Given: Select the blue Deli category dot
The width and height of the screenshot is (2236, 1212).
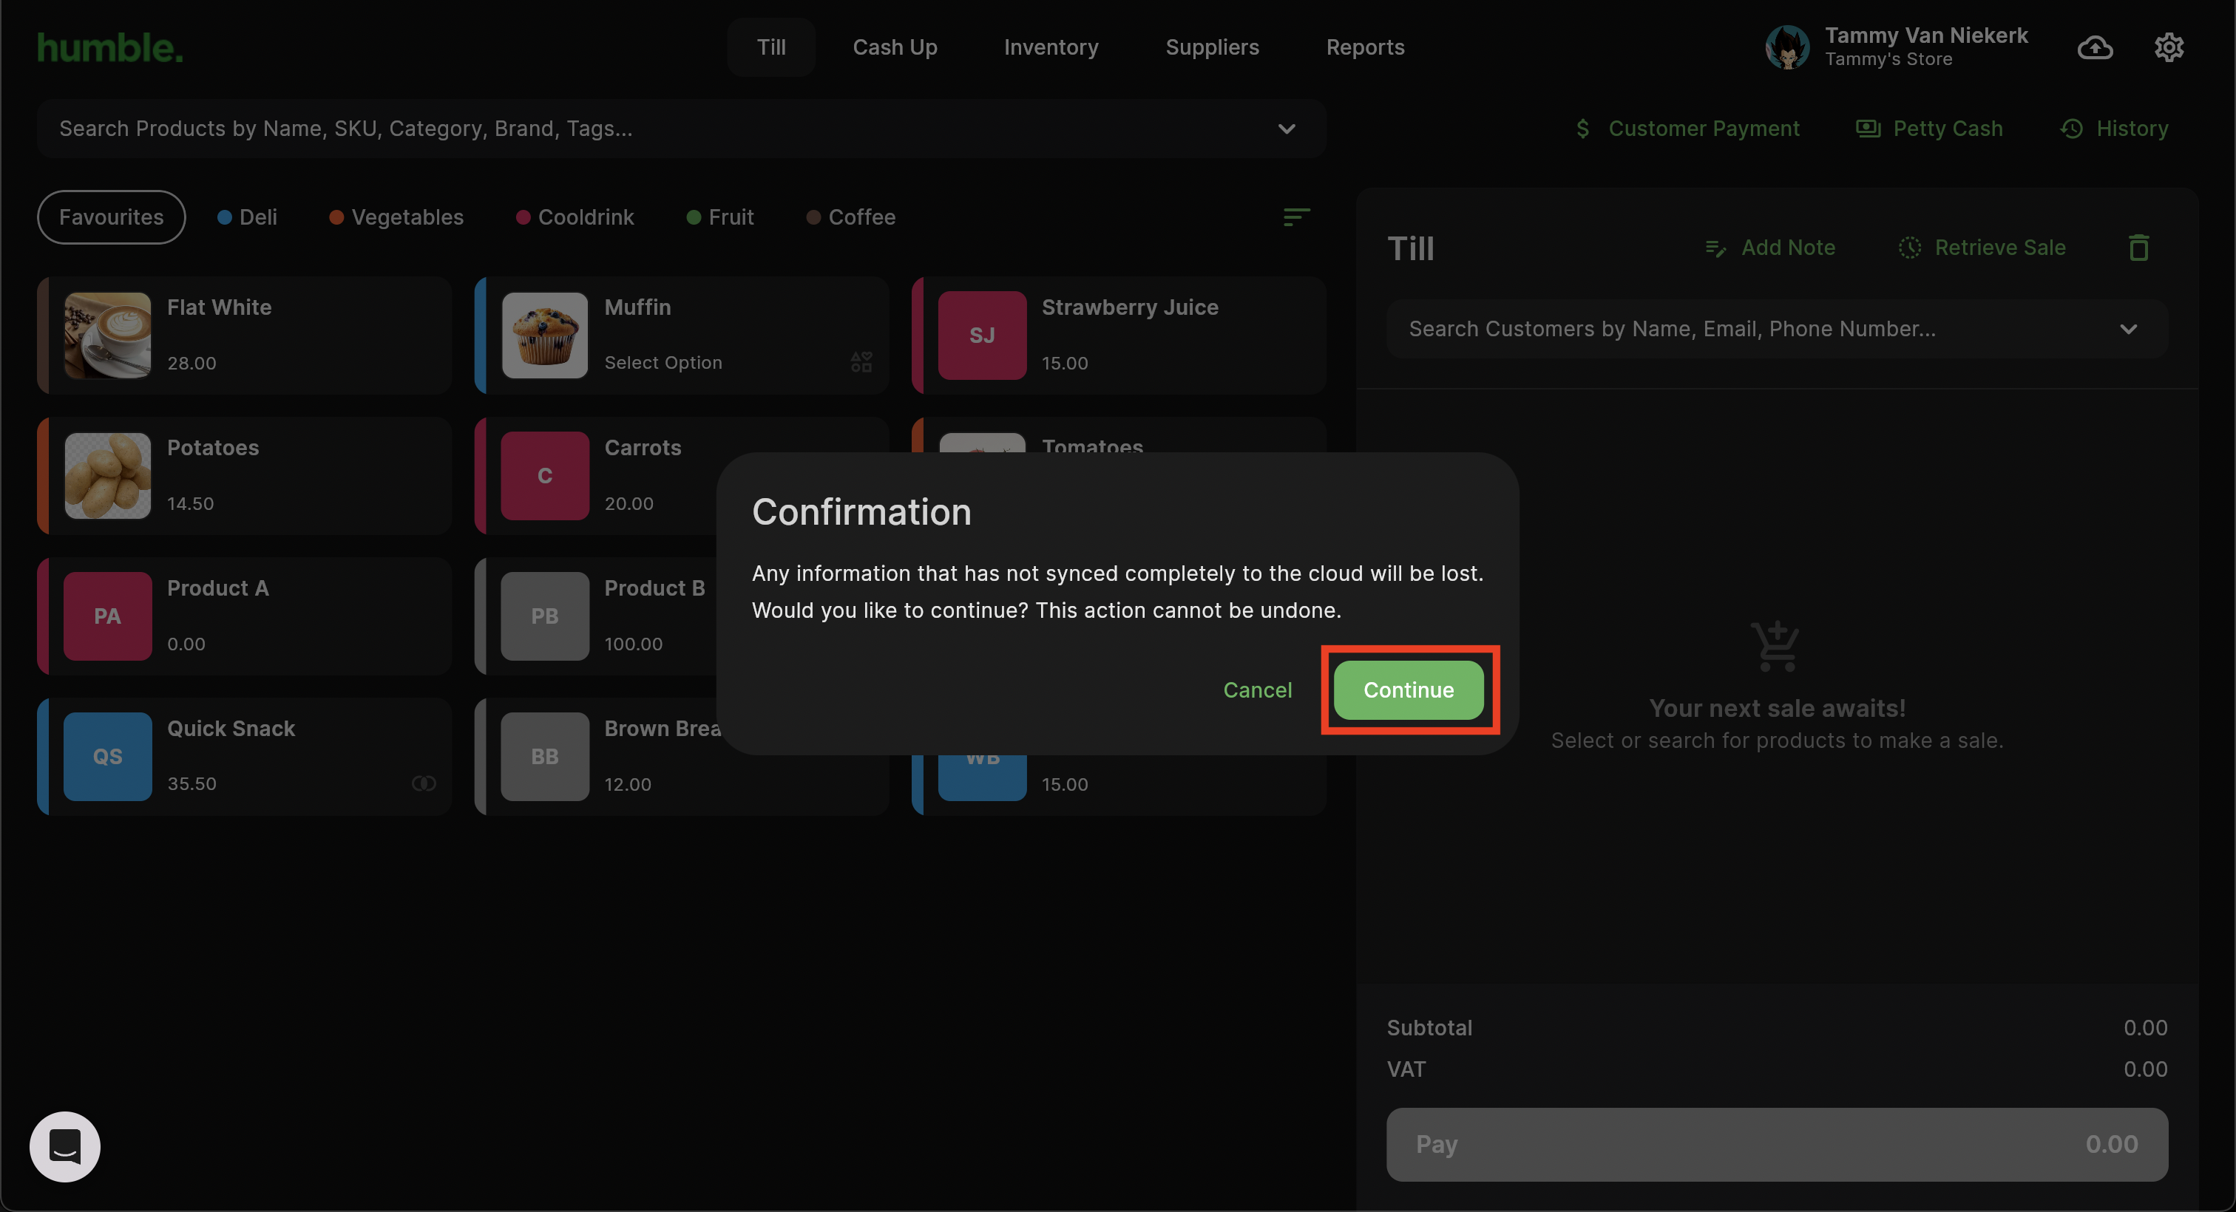Looking at the screenshot, I should (224, 217).
